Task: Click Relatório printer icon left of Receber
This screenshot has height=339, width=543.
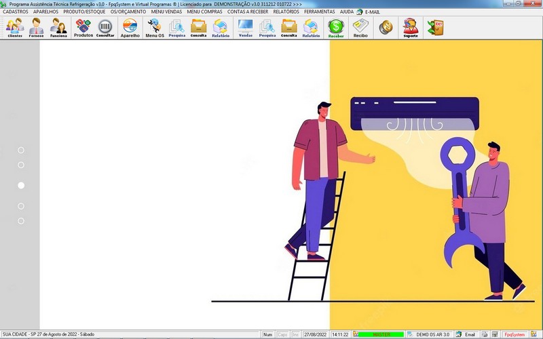Action: click(311, 28)
